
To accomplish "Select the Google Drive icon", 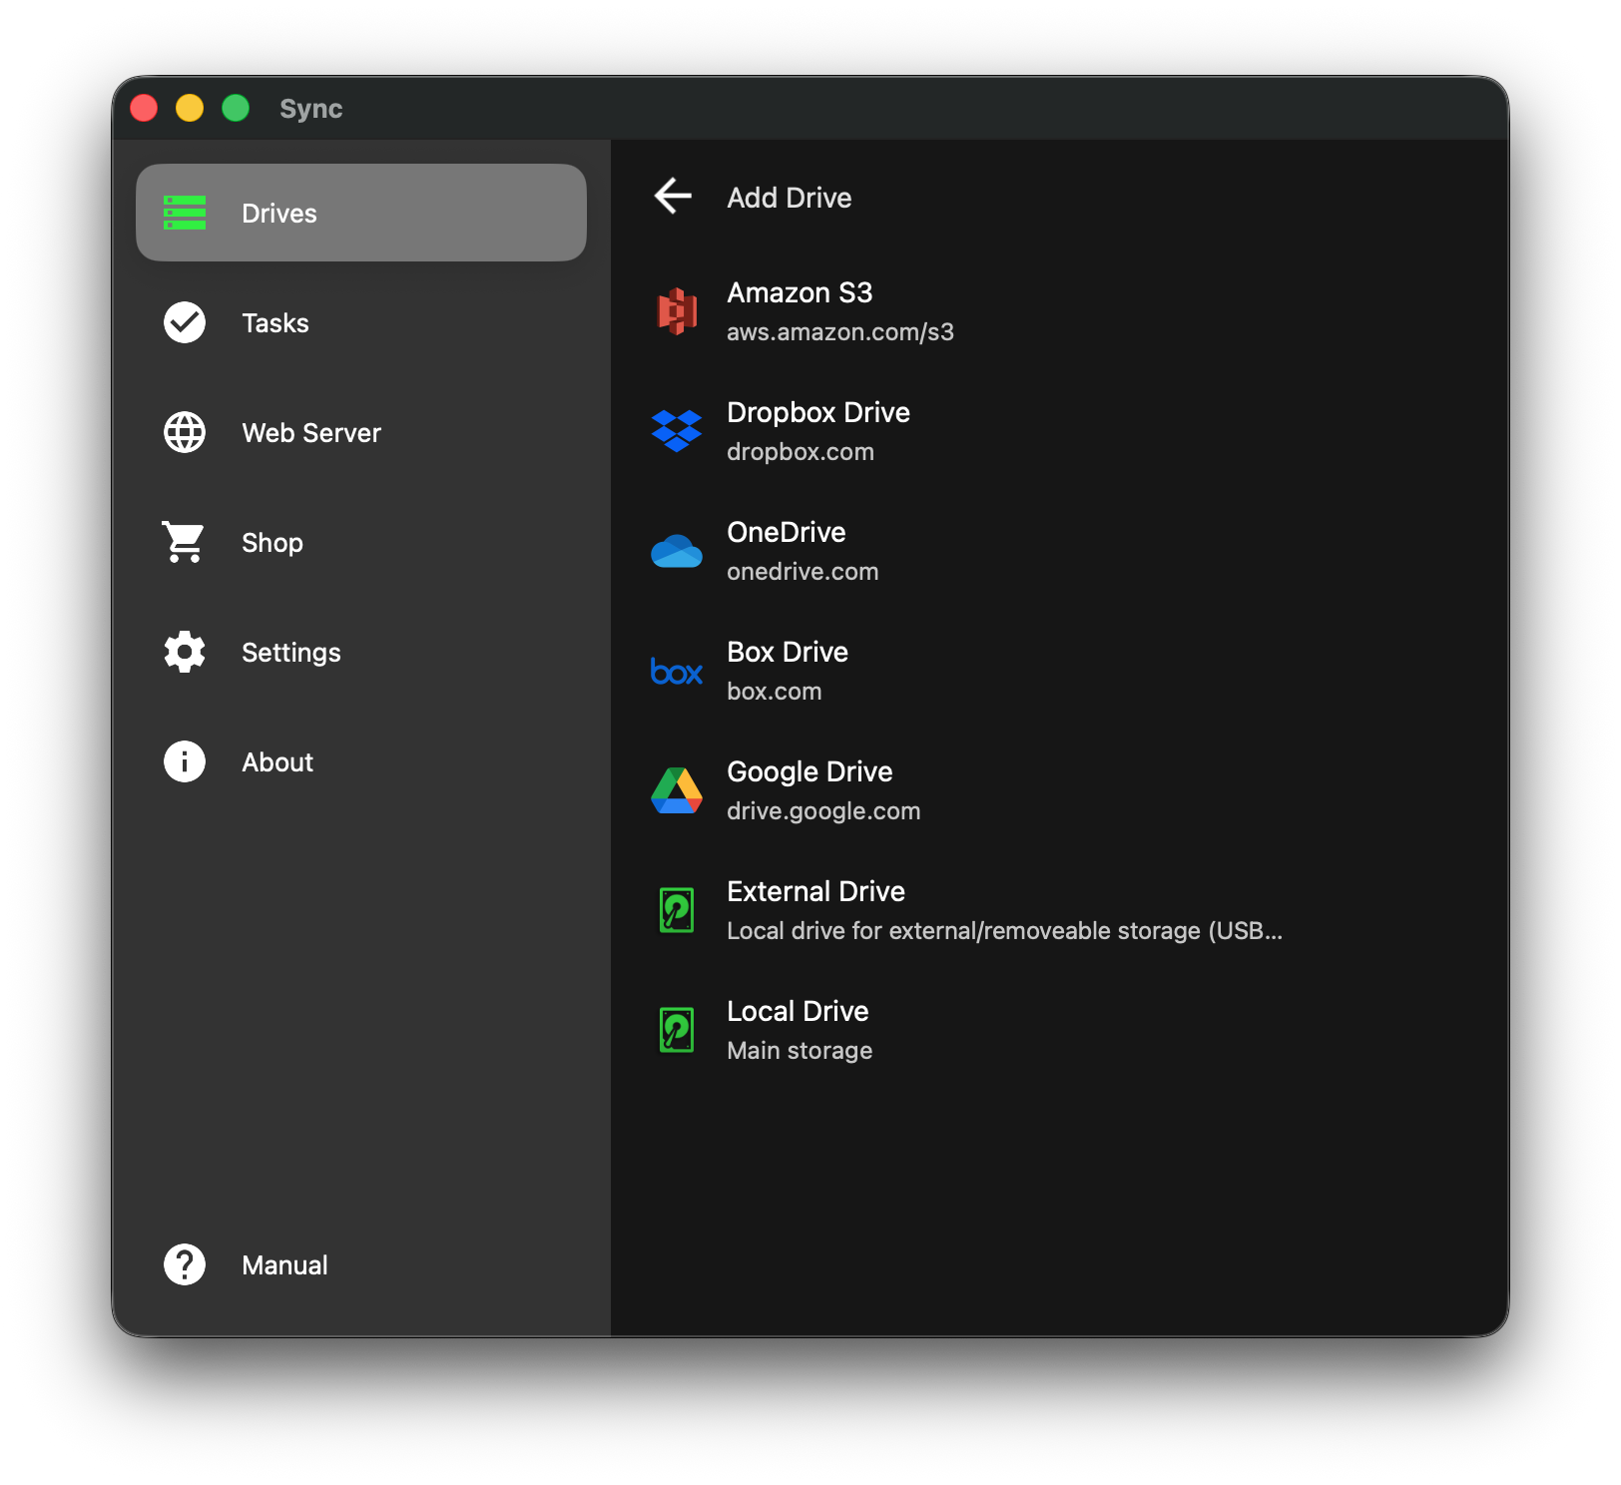I will (x=677, y=789).
